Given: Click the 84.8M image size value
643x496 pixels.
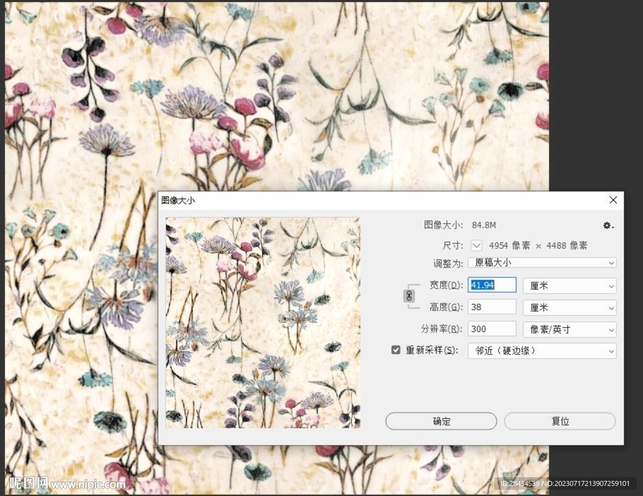Looking at the screenshot, I should click(x=484, y=225).
